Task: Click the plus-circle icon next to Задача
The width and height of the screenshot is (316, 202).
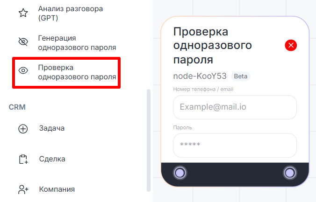Action: click(x=23, y=129)
